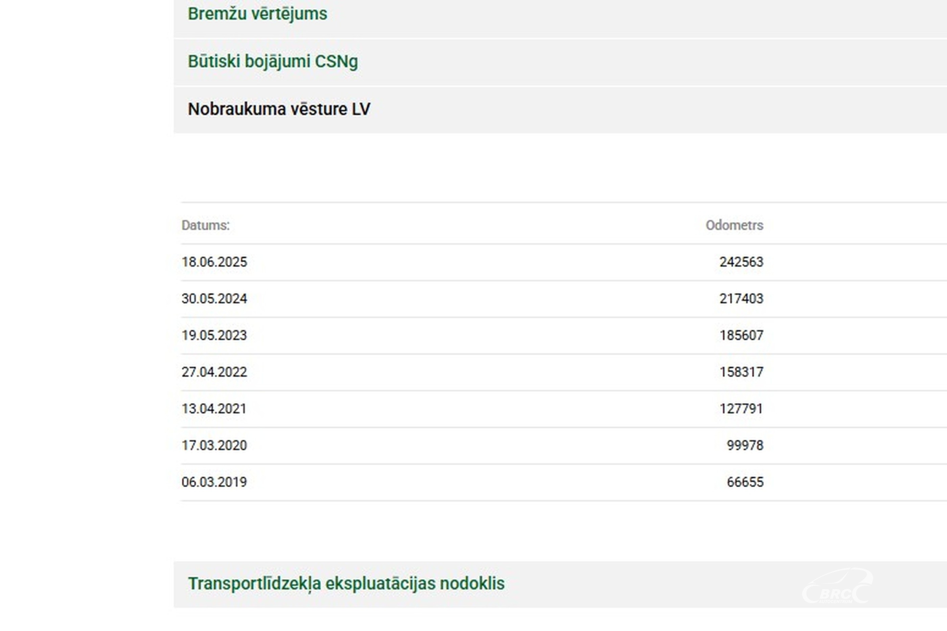This screenshot has height=631, width=947.
Task: Select odometer value 185607
Action: point(741,335)
